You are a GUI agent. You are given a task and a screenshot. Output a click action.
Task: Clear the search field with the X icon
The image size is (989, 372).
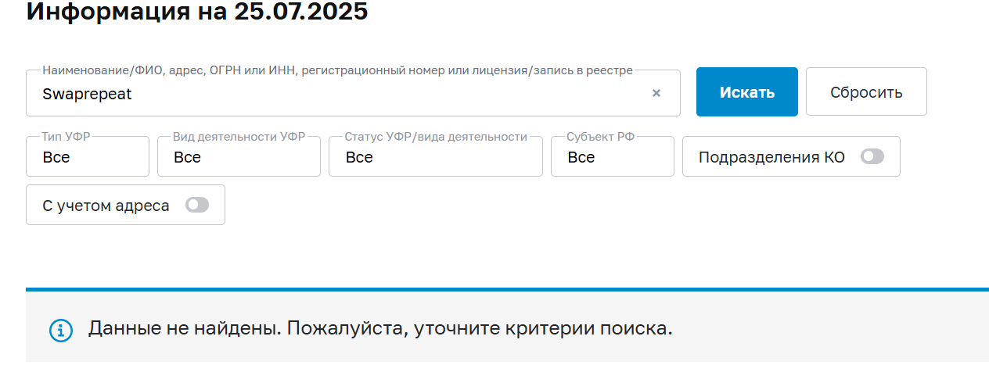pos(656,93)
